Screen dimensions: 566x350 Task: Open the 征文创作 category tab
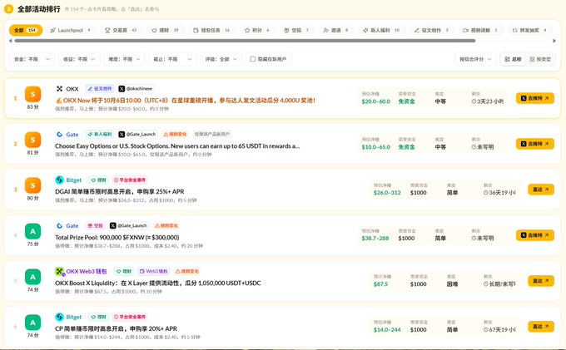(431, 30)
